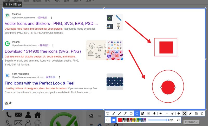
Task: Select the Text tool in the toolbar
Action: 108,114
